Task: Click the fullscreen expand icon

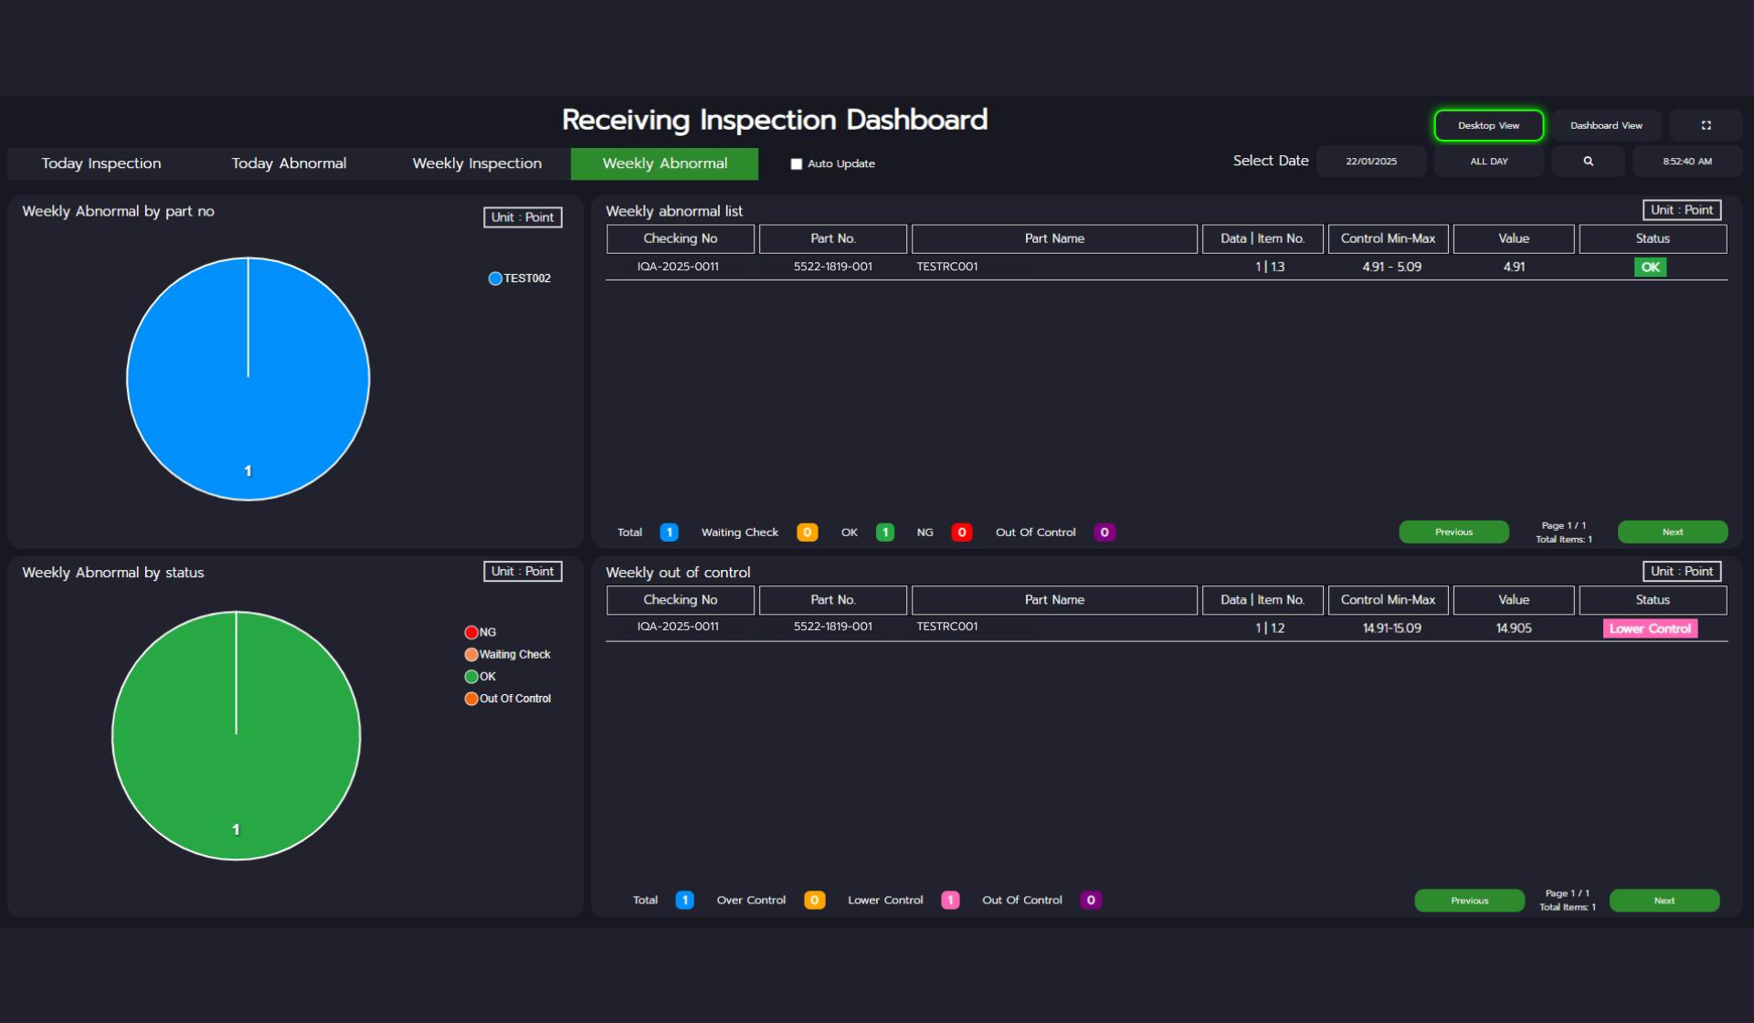Action: pyautogui.click(x=1706, y=125)
